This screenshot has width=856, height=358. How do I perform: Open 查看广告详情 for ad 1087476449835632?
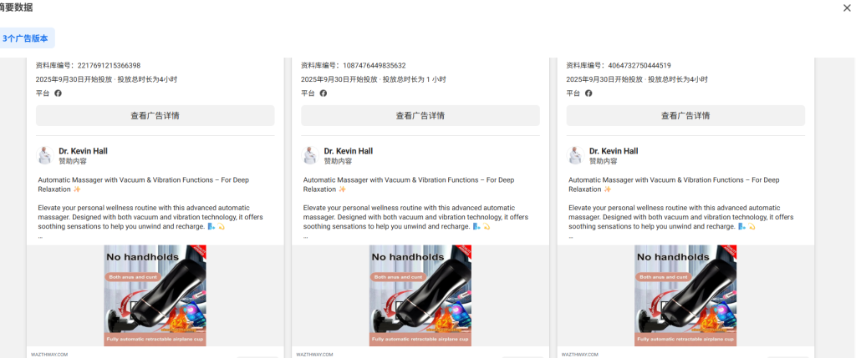pos(420,116)
